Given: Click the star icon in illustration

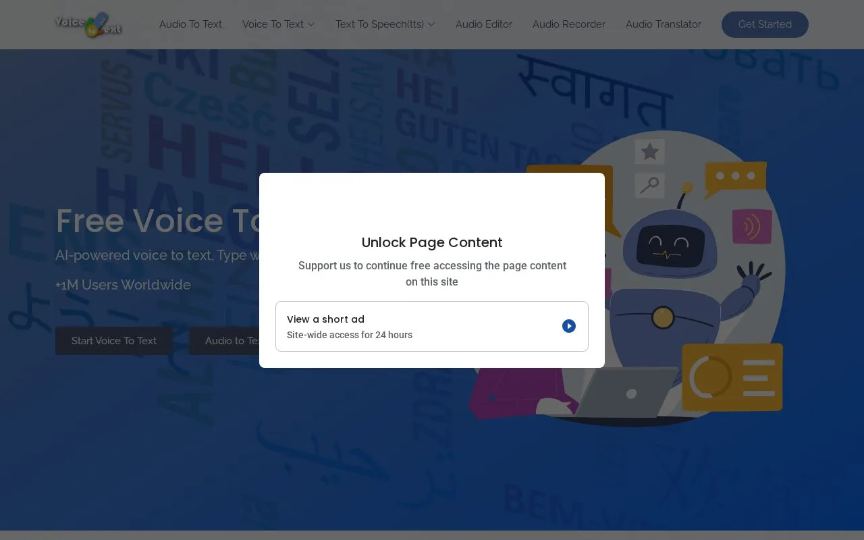Looking at the screenshot, I should (650, 152).
